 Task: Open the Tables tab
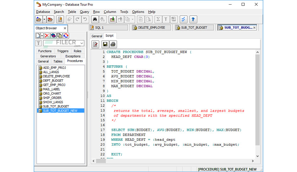tap(58, 61)
